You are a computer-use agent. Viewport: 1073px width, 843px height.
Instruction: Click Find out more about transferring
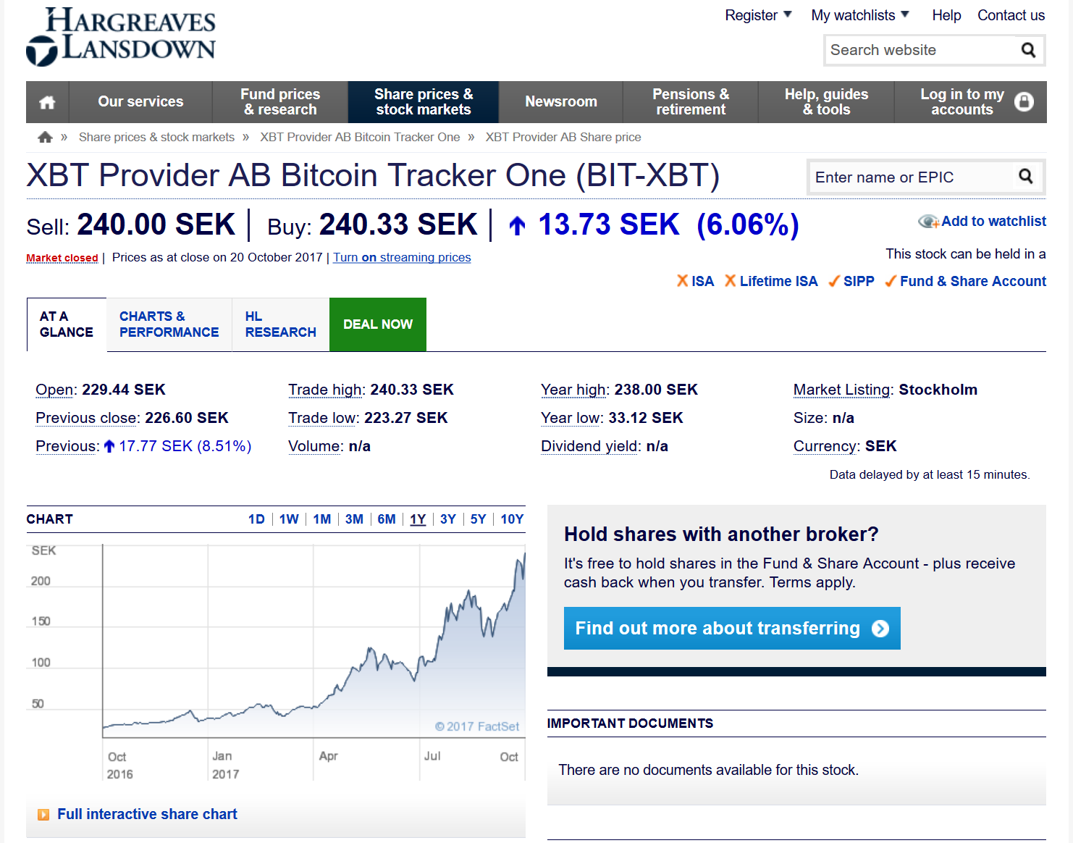tap(732, 629)
